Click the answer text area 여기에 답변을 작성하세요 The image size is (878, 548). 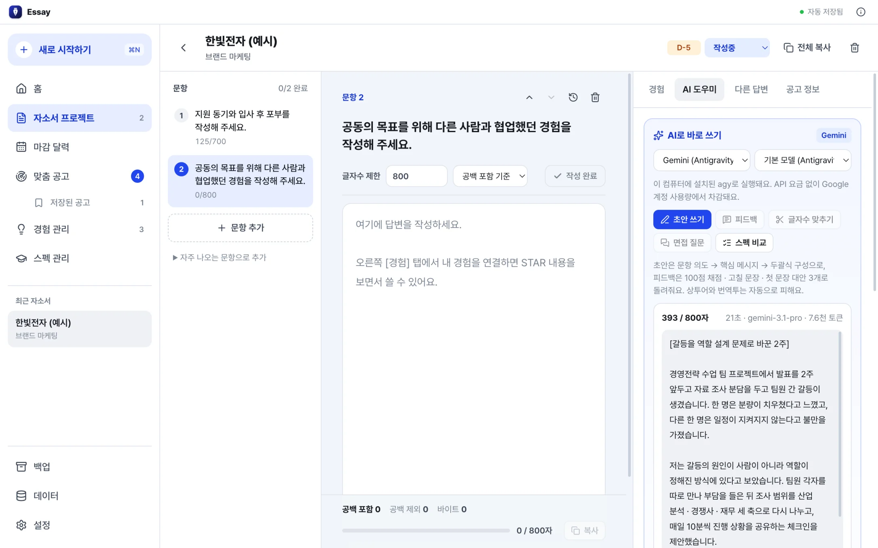point(474,349)
